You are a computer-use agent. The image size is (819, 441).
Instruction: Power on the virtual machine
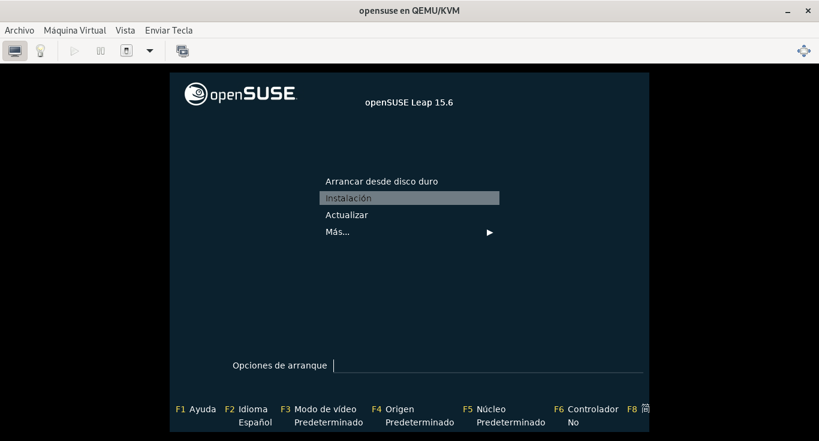click(74, 51)
